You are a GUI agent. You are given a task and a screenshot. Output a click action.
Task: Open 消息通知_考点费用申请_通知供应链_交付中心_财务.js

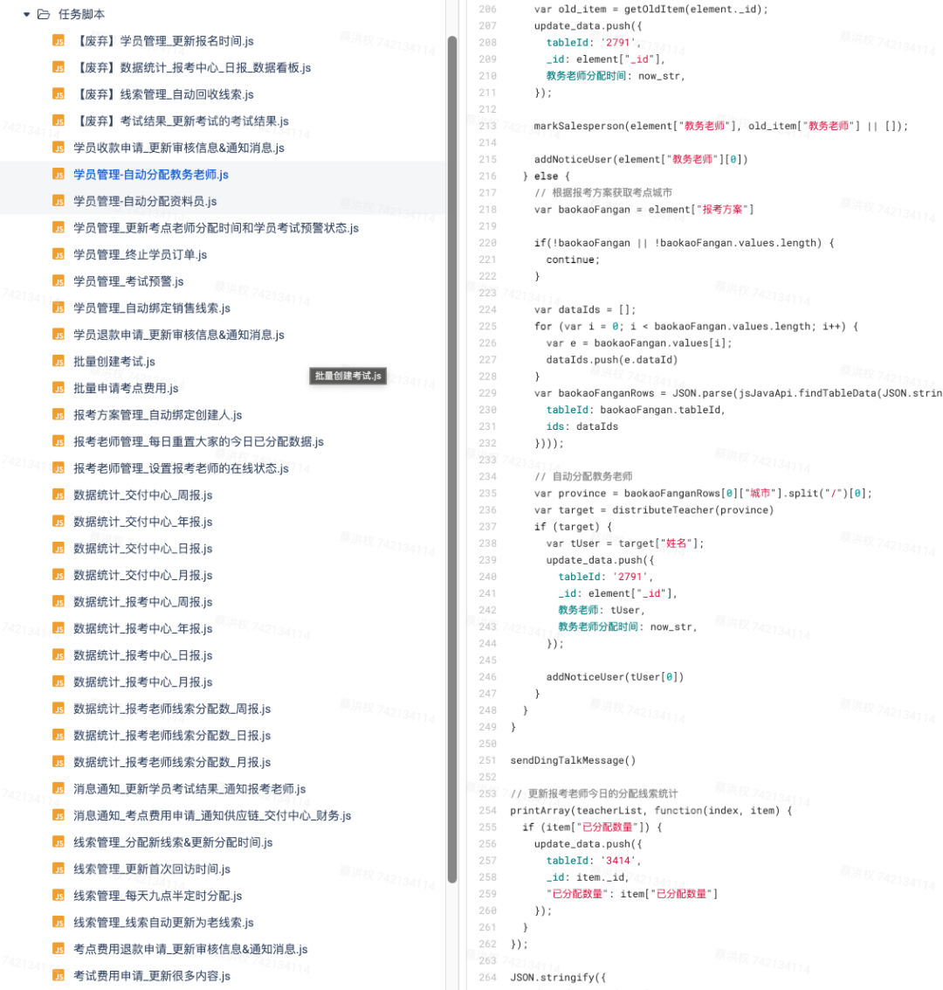coord(212,816)
